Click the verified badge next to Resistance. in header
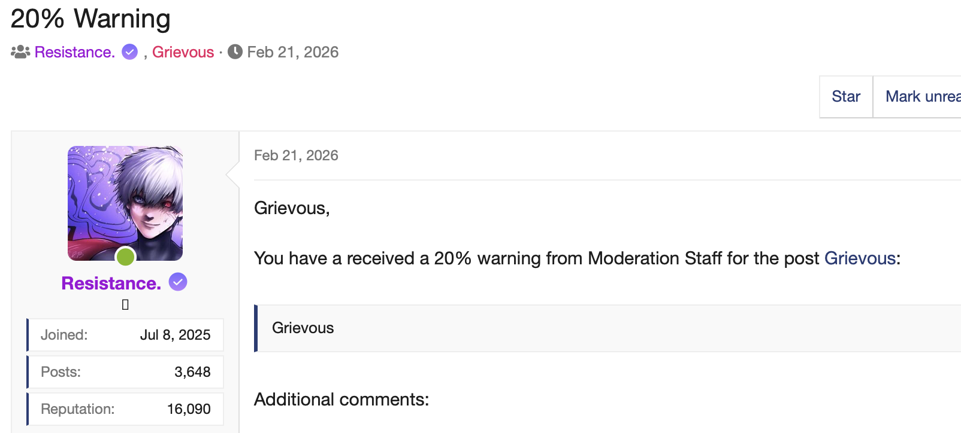961x433 pixels. point(130,52)
